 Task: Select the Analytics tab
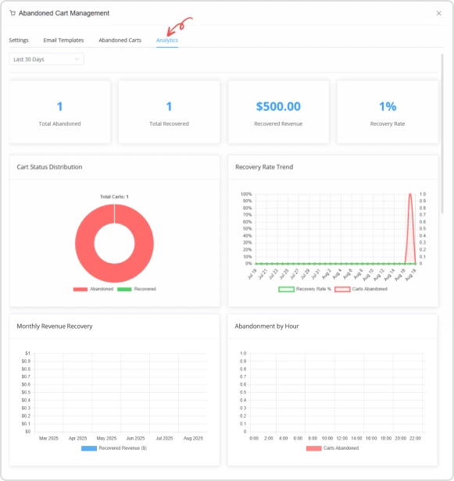167,40
